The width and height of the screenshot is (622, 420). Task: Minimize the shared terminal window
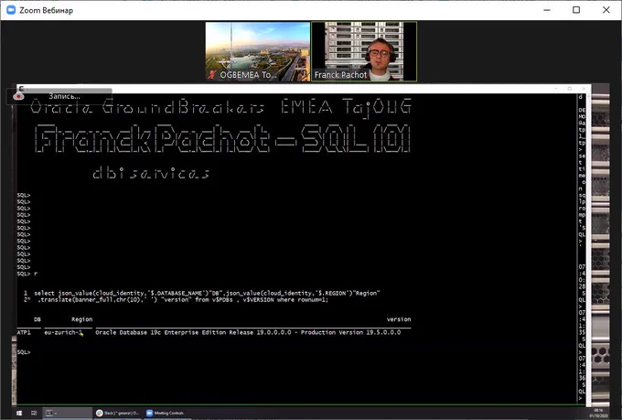coord(556,89)
